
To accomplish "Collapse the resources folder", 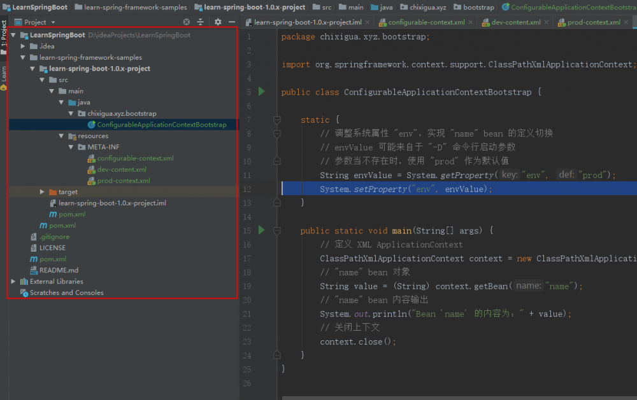I will 62,136.
